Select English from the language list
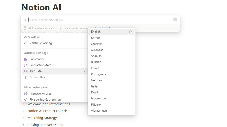Image resolution: width=227 pixels, height=127 pixels. pyautogui.click(x=96, y=32)
